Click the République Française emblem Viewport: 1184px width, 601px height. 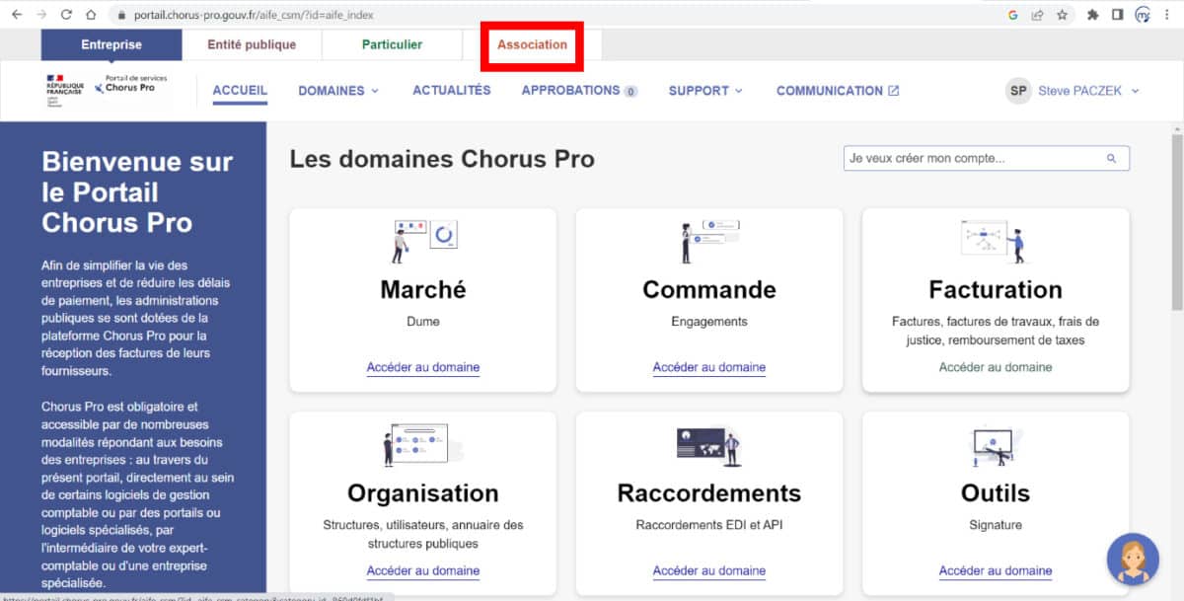click(x=64, y=87)
